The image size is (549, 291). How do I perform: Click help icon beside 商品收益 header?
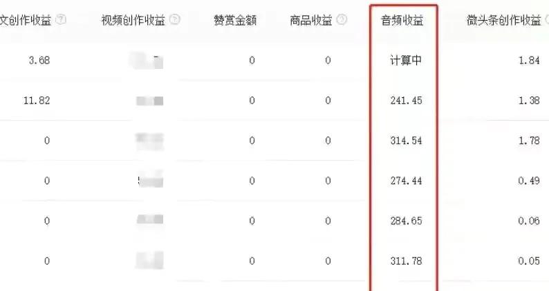[x=342, y=19]
